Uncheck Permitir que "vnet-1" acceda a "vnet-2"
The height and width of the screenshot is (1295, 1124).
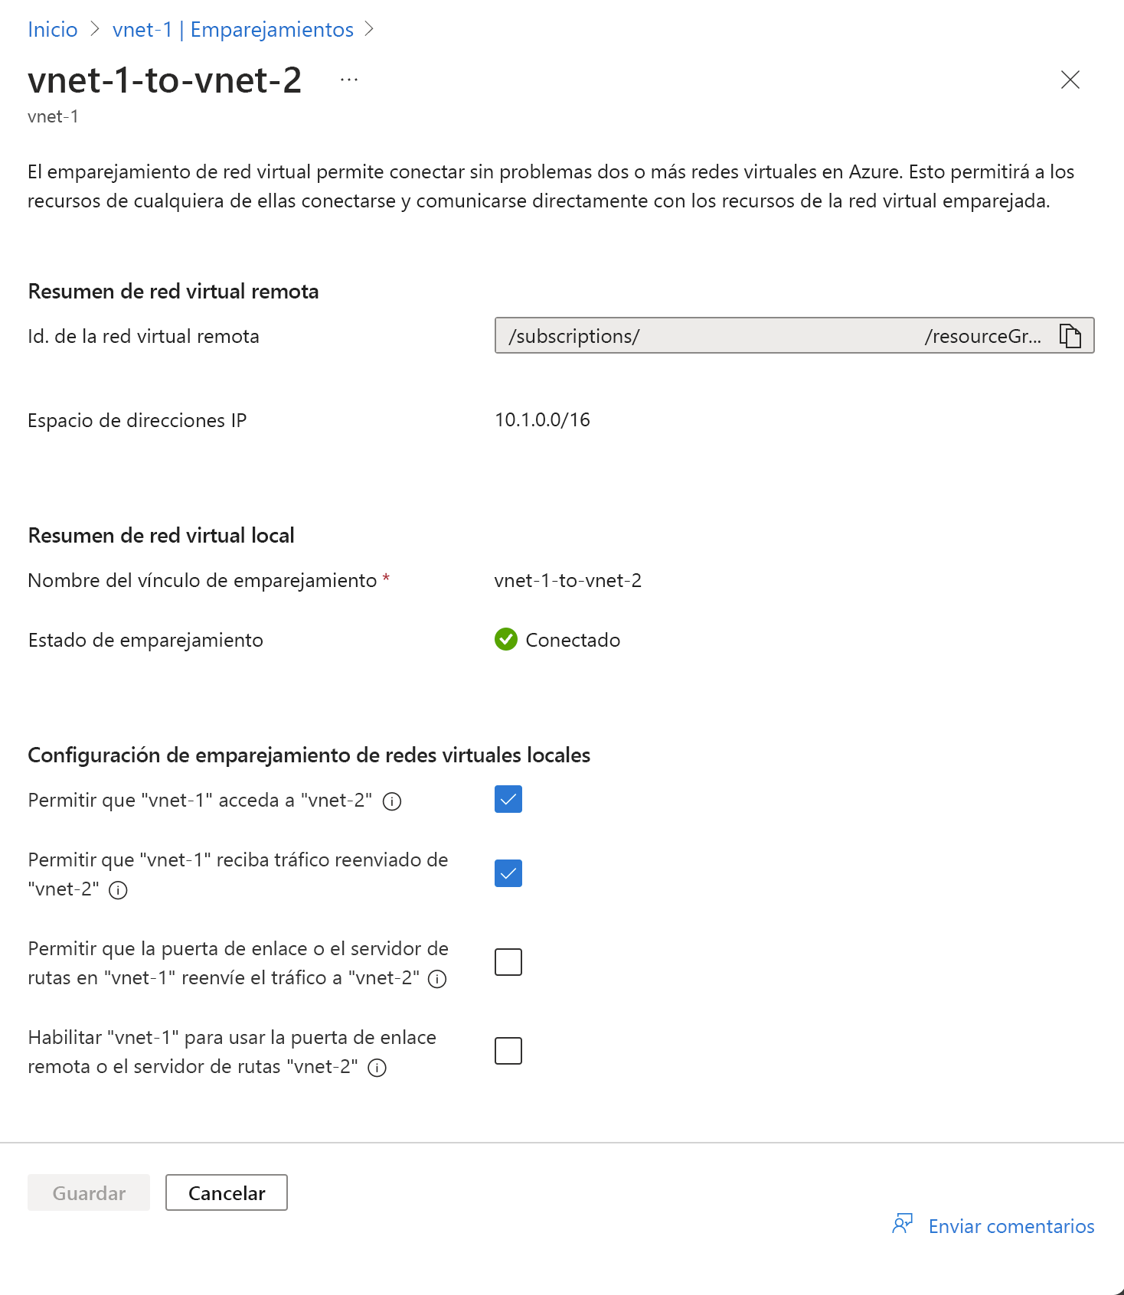[507, 799]
